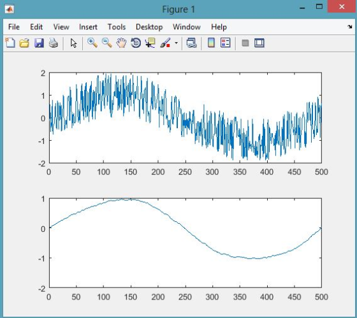
Task: Click the Show Plot Tools and Dock icon
Action: (259, 43)
